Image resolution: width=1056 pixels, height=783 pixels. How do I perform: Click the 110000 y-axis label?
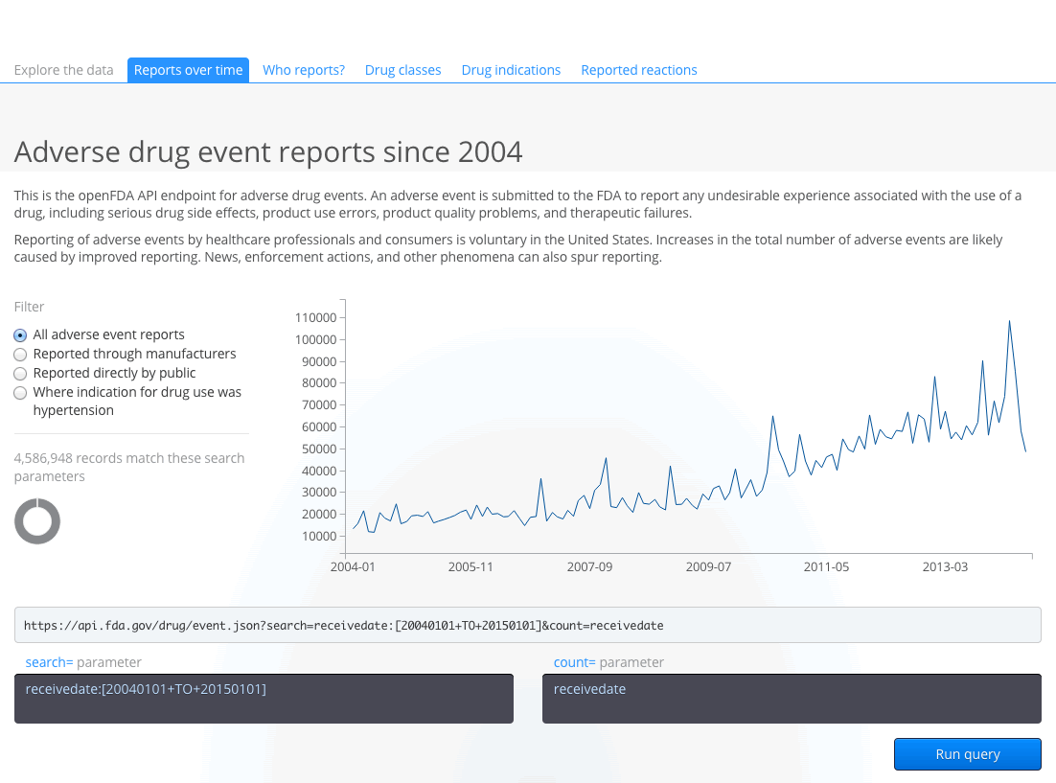[315, 317]
